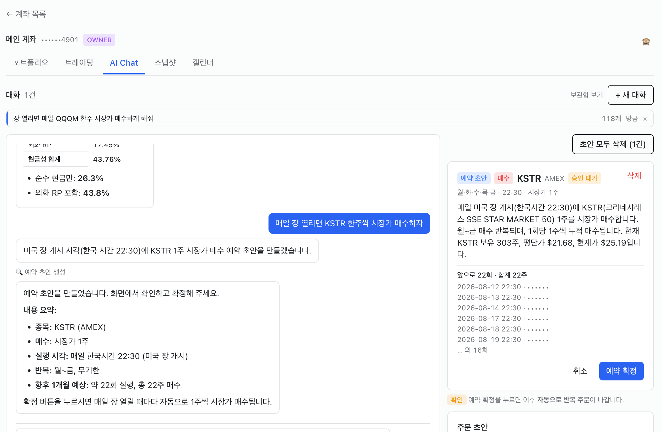Click the magnifier icon next to 예약 초안 생성

pyautogui.click(x=19, y=272)
